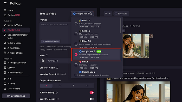
Task: Click the search icon in model selector
Action: [x=91, y=14]
